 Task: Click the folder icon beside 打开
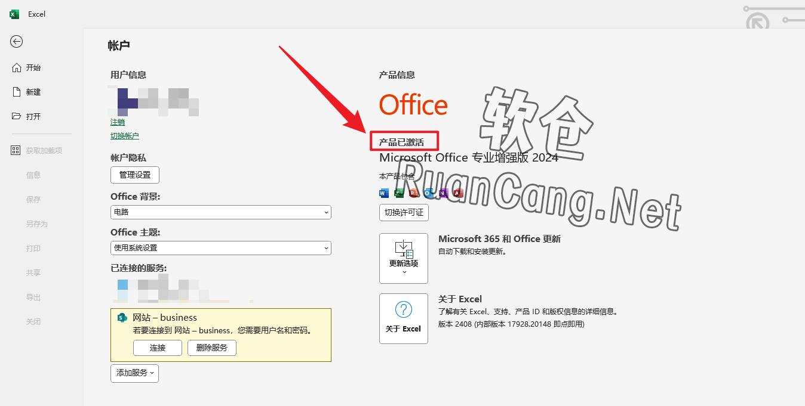17,116
